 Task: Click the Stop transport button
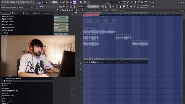tap(46, 2)
